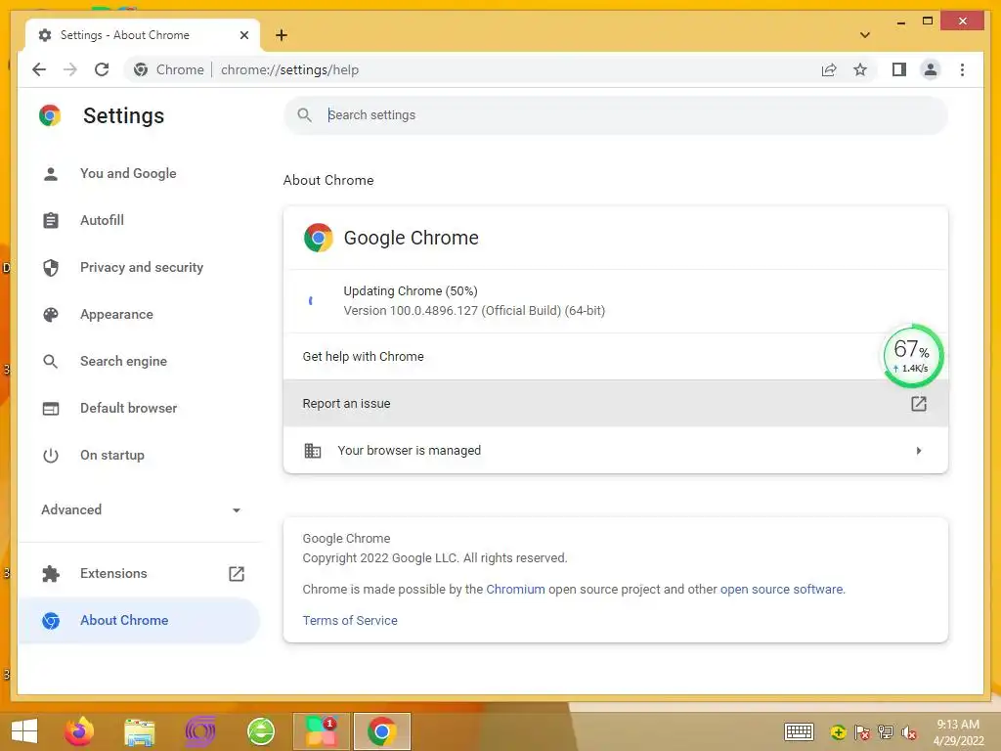Click the Chrome logo next to Settings title

click(50, 115)
